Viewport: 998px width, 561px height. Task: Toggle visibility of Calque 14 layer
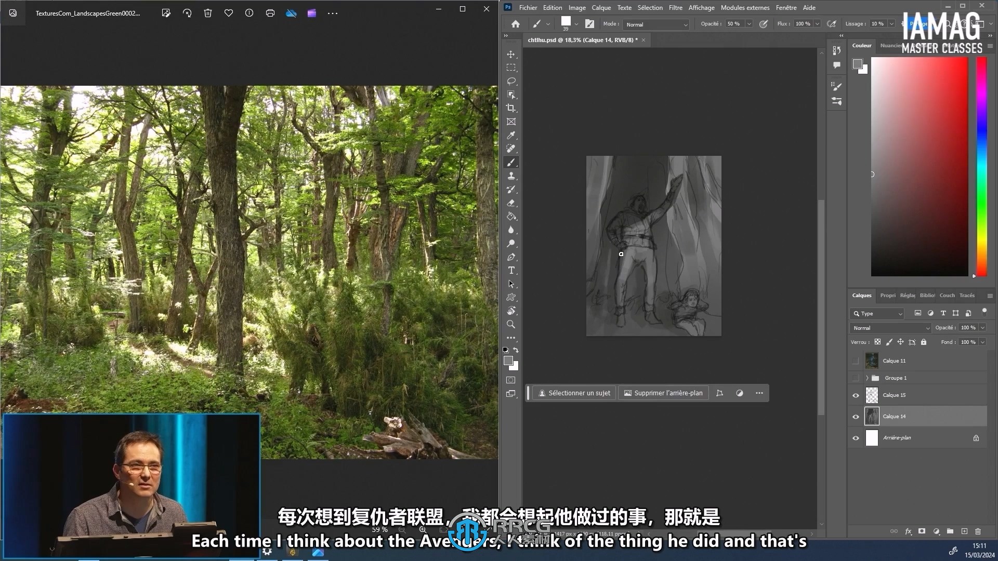[x=856, y=417]
